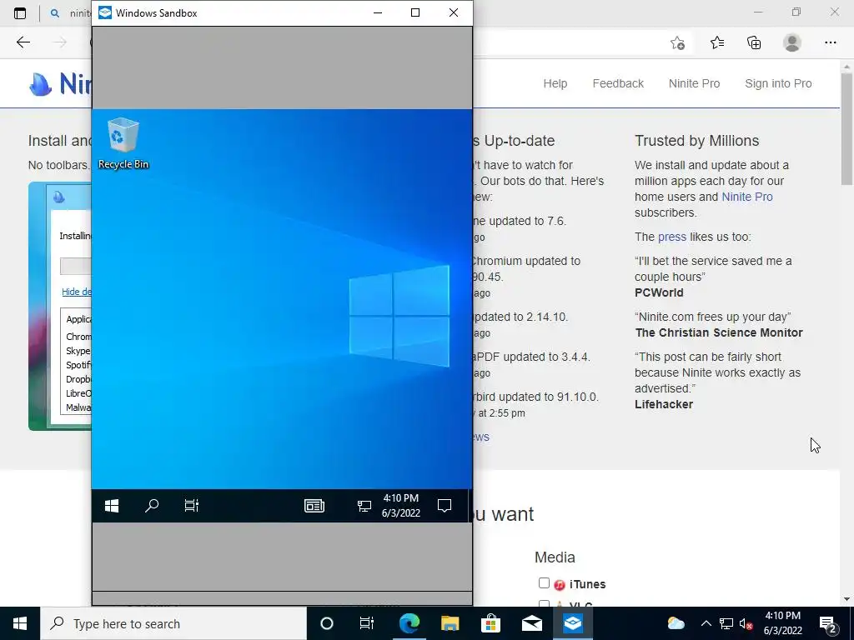Image resolution: width=854 pixels, height=640 pixels.
Task: Click the scroll down arrow in Edge
Action: coord(846,600)
